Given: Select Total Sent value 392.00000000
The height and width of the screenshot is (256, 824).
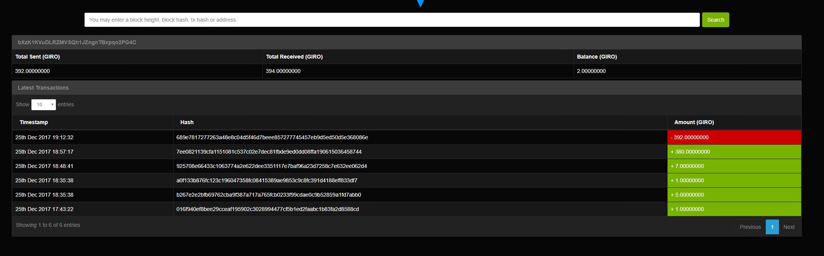Looking at the screenshot, I should click(33, 71).
